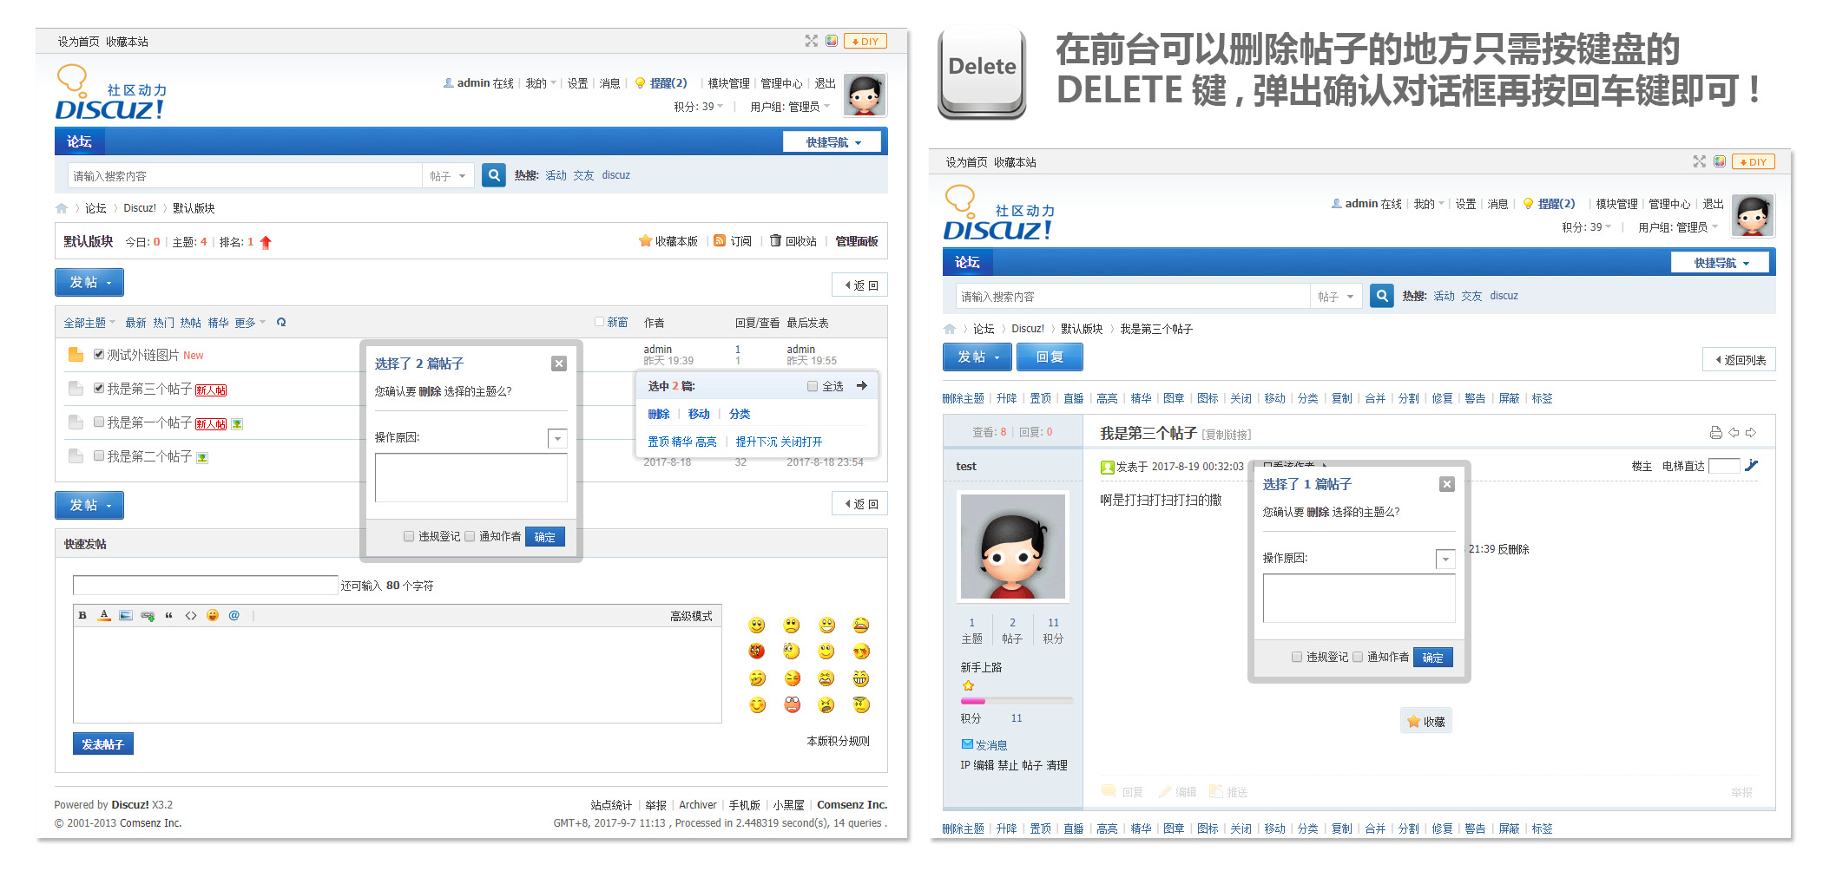Click the 发消息 envelope icon under test user
Screen dimensions: 1823x871
[x=967, y=744]
